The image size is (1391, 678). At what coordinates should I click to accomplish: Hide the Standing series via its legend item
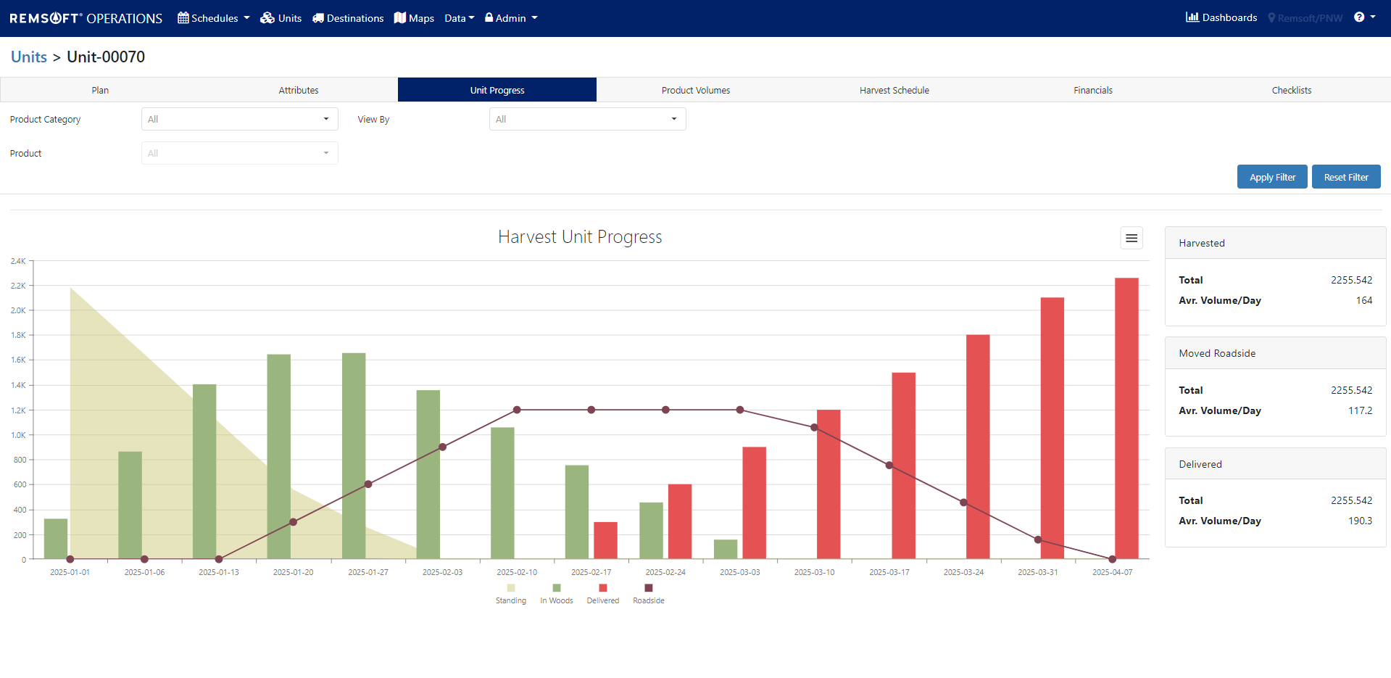[x=511, y=593]
